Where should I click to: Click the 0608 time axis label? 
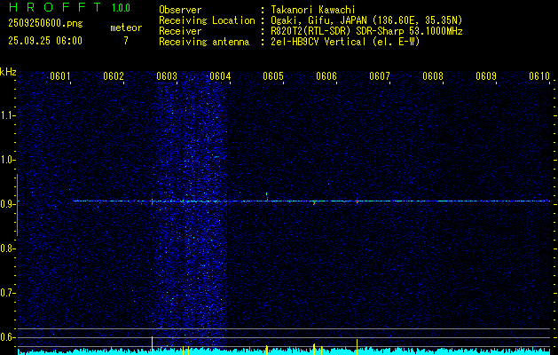coord(433,76)
